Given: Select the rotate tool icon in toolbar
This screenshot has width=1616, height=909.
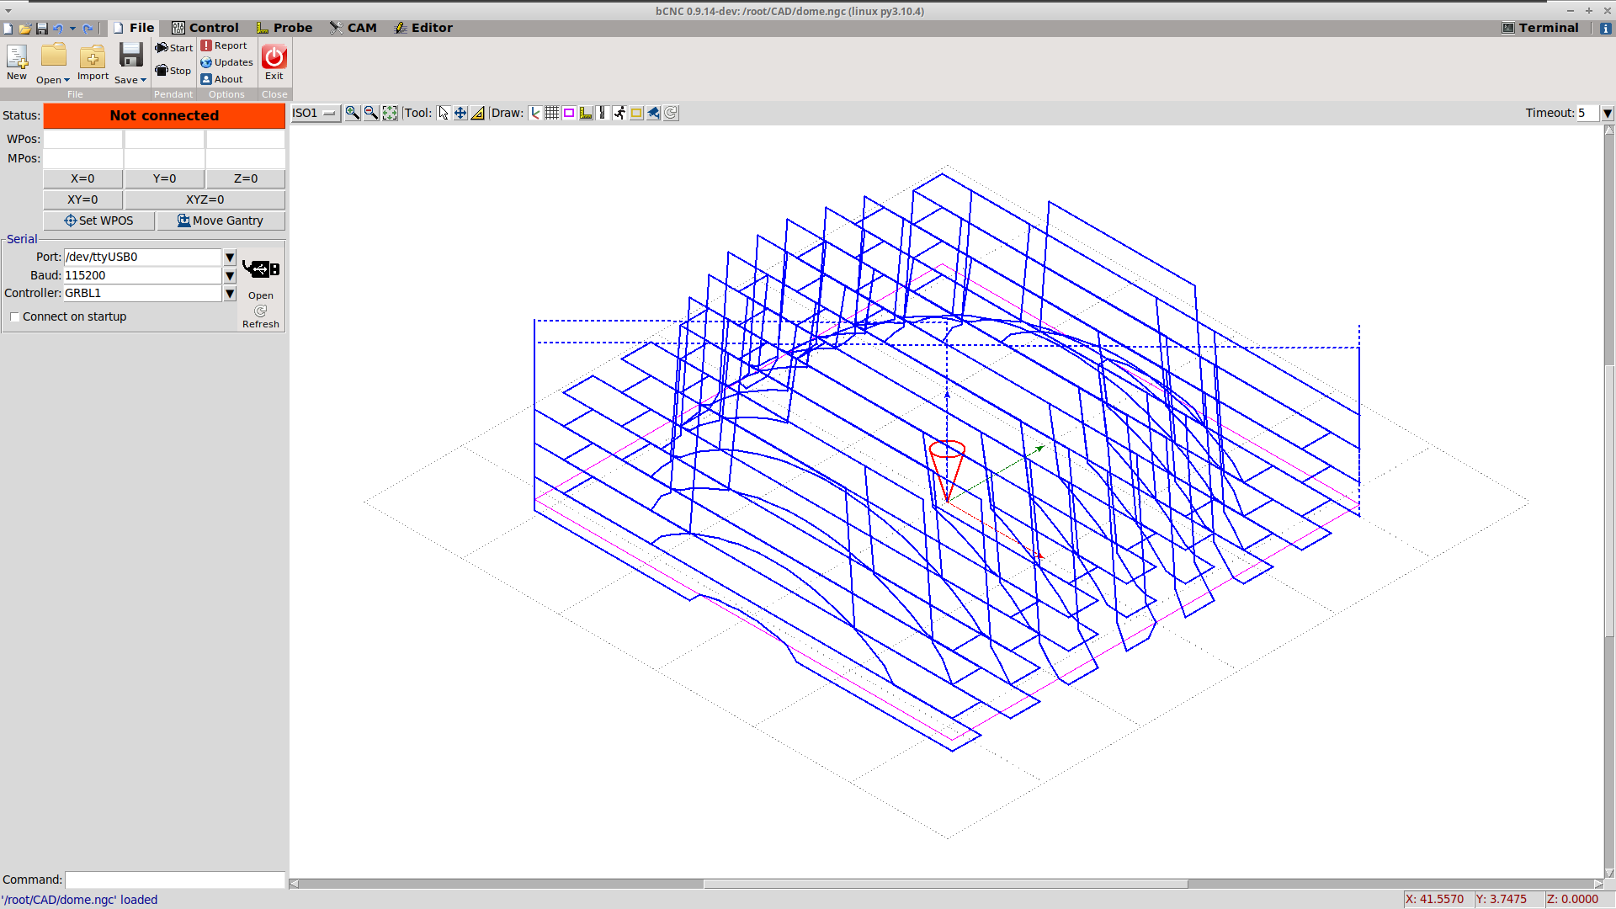Looking at the screenshot, I should point(672,112).
